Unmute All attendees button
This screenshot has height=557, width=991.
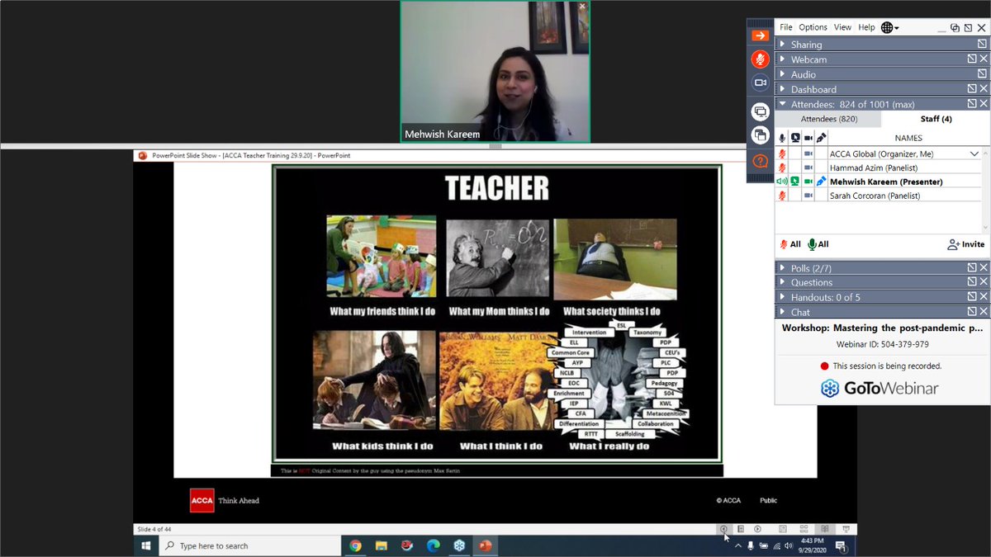coord(818,244)
